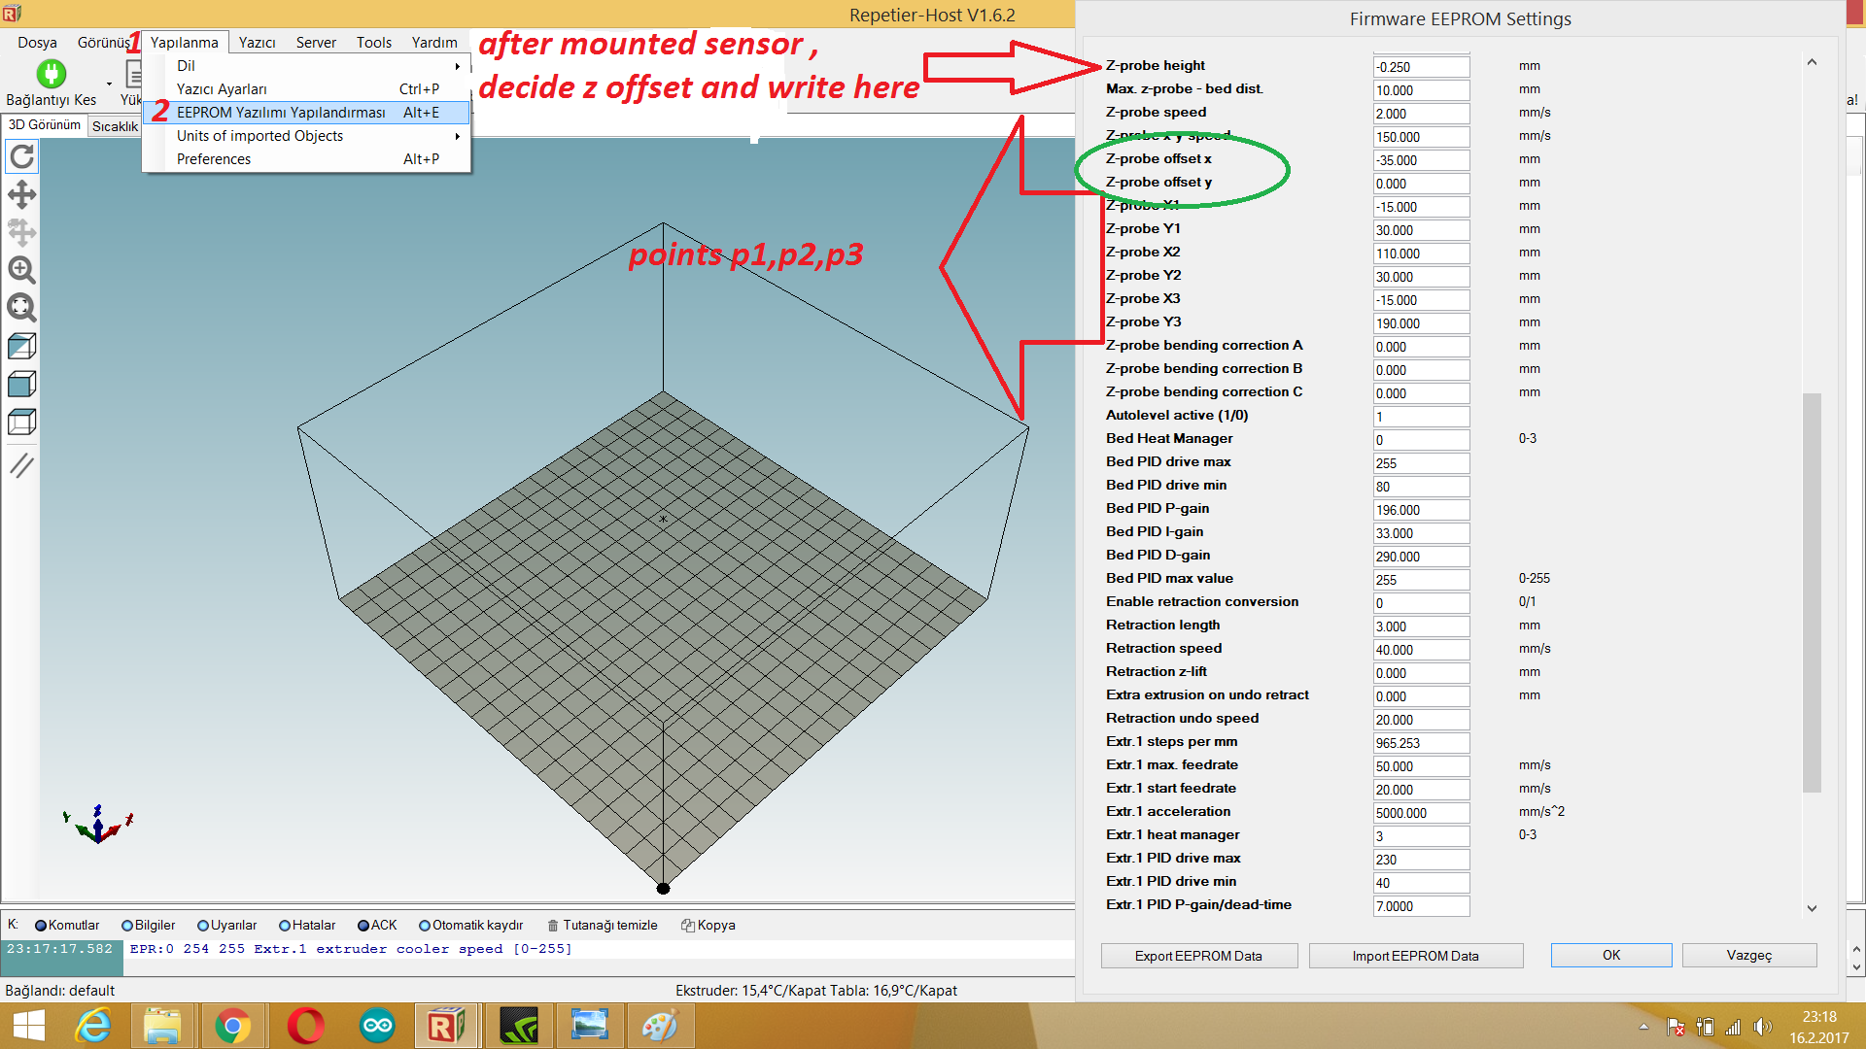Open Arduino IDE from the taskbar

click(377, 1026)
